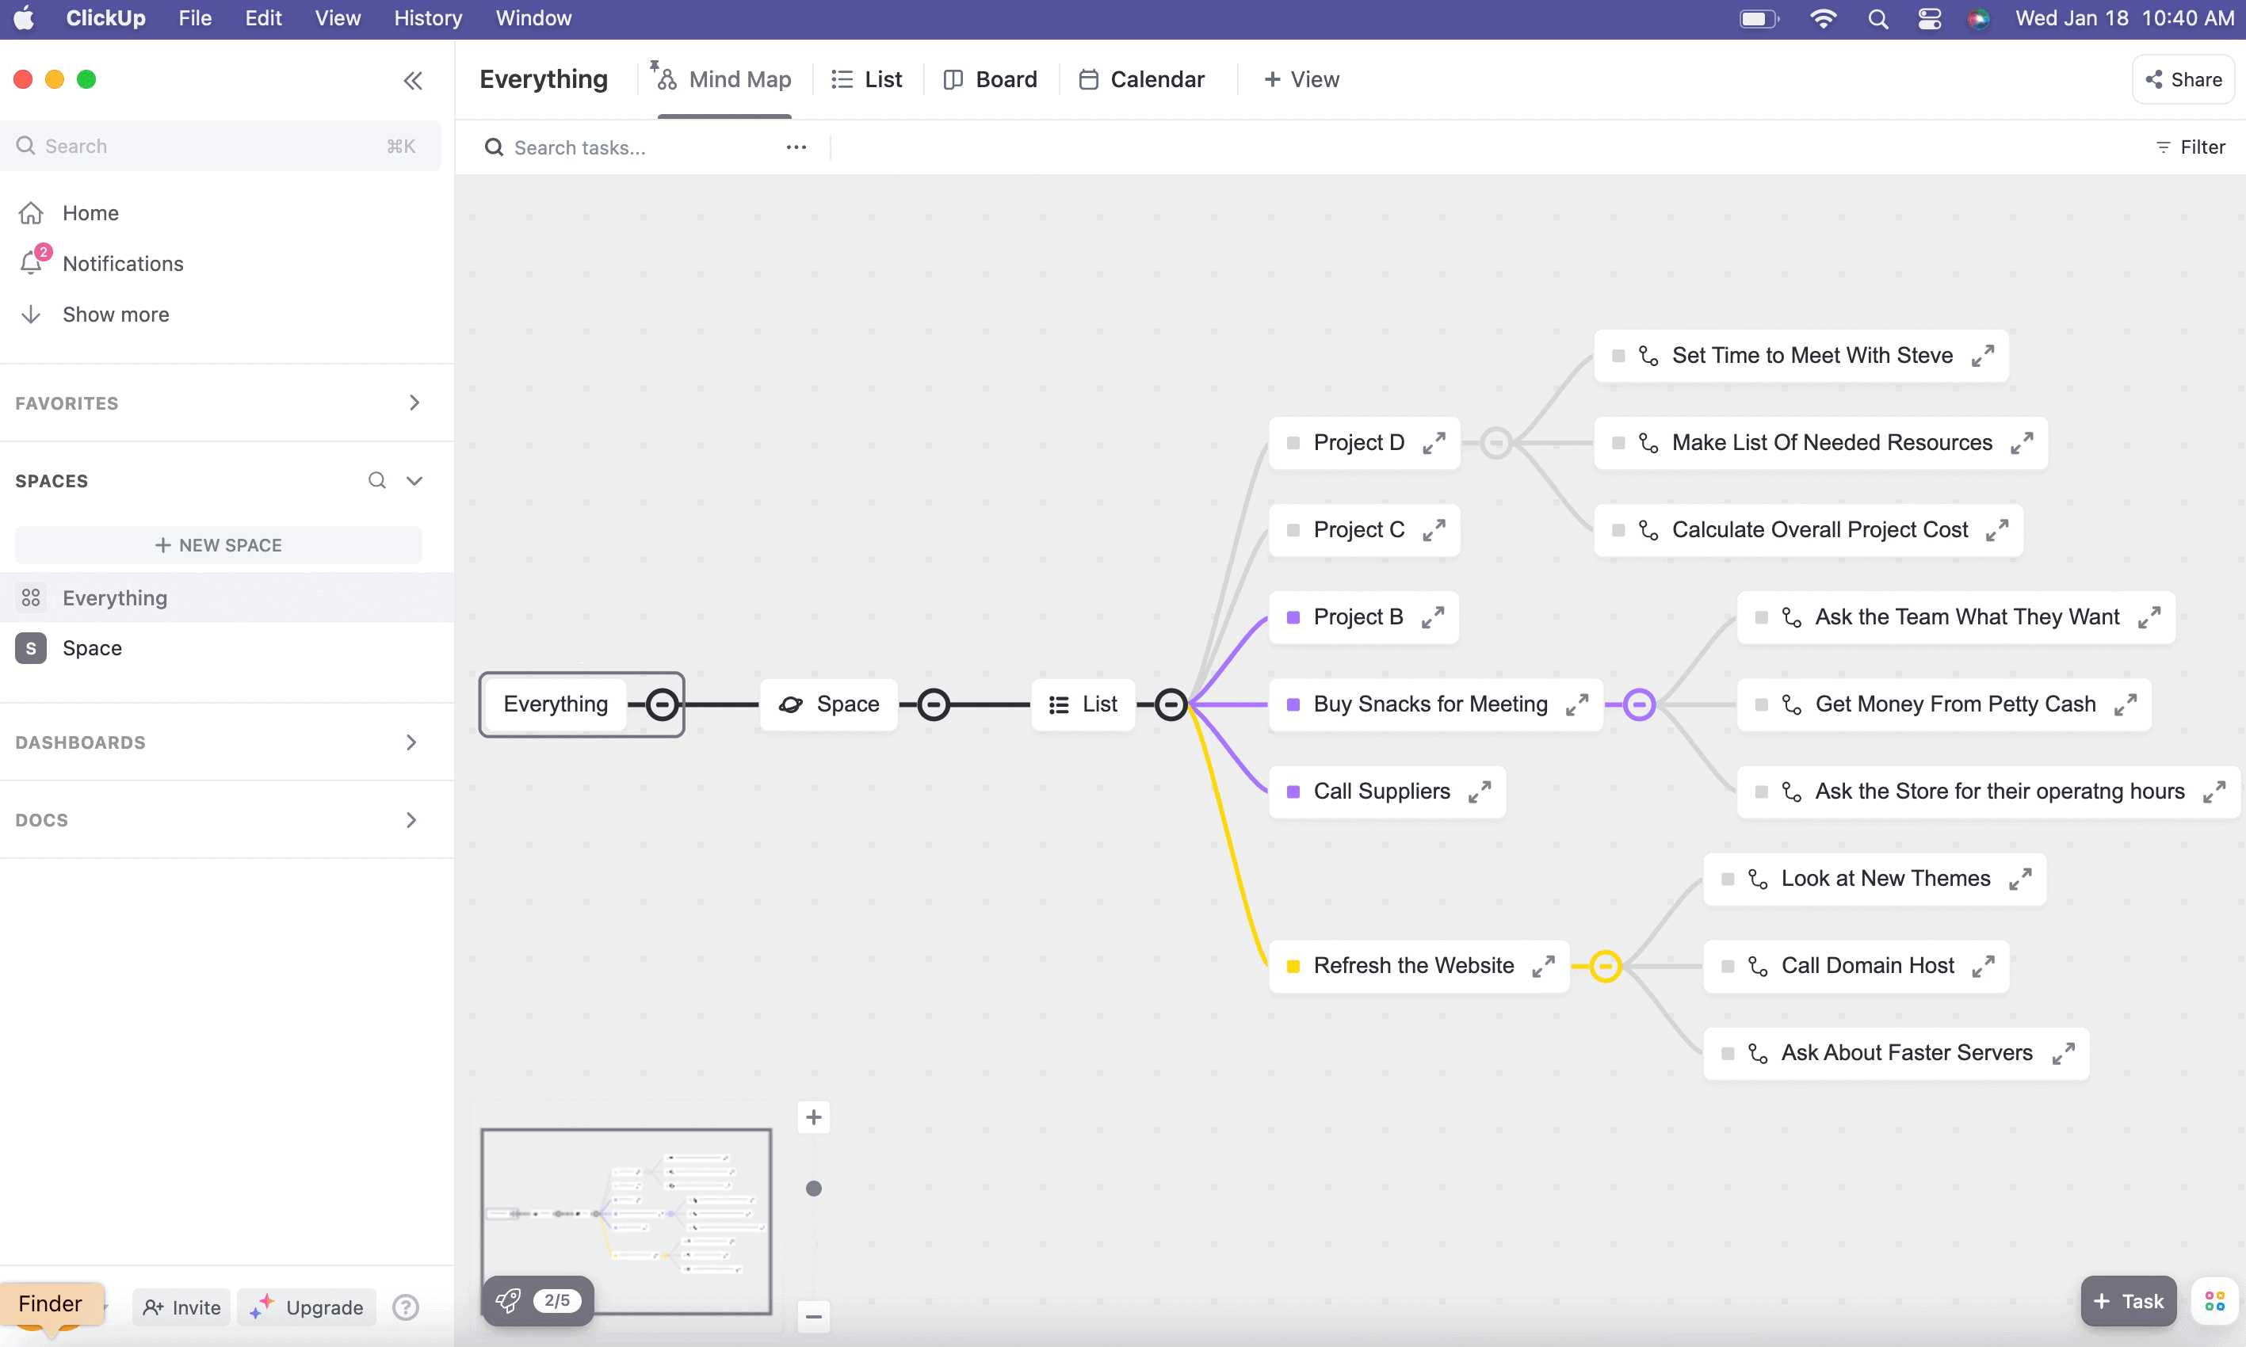Open the rocket onboarding progress icon

(508, 1299)
